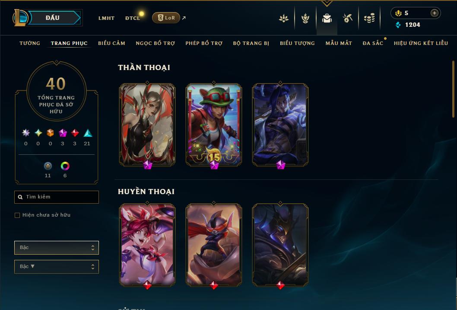Image resolution: width=457 pixels, height=310 pixels.
Task: Switch to the BIỂU CẢM tab
Action: (111, 43)
